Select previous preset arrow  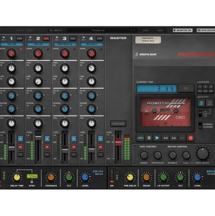pyautogui.click(x=132, y=30)
